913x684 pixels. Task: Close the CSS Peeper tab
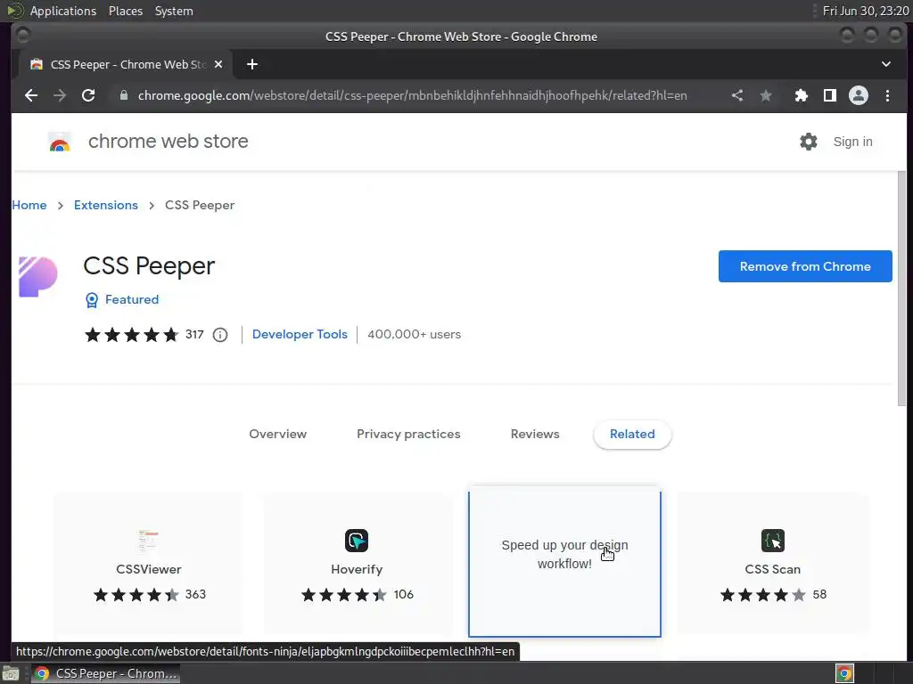pos(218,64)
